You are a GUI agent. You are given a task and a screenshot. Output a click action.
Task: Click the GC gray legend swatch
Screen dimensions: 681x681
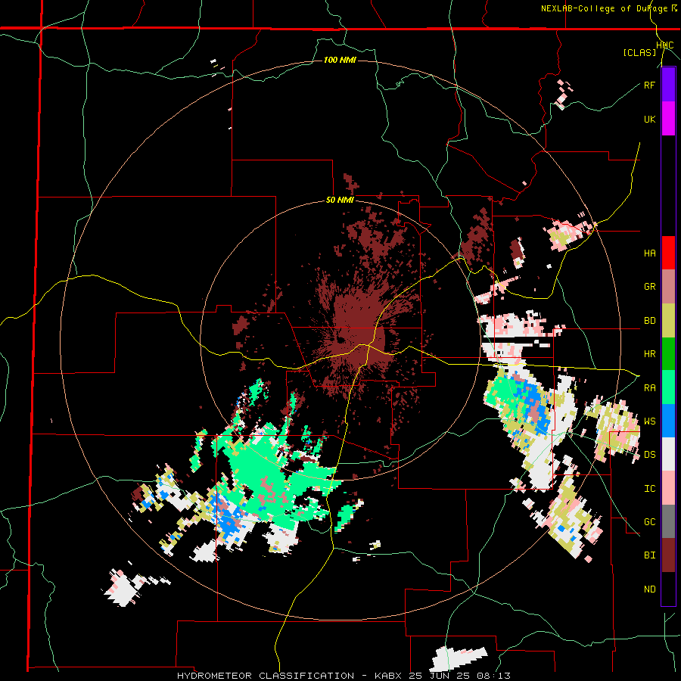[668, 521]
